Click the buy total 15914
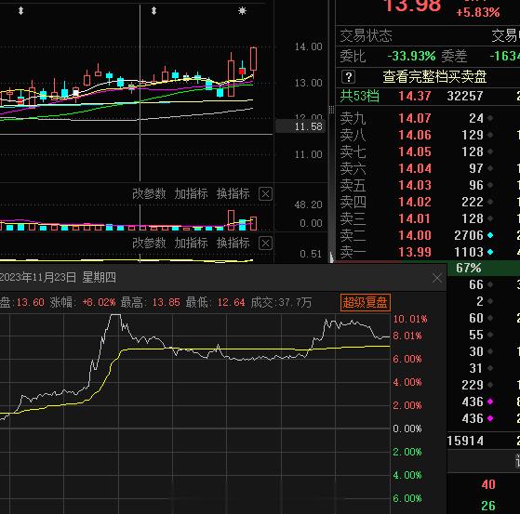Screen dimensions: 520x514 (465, 441)
